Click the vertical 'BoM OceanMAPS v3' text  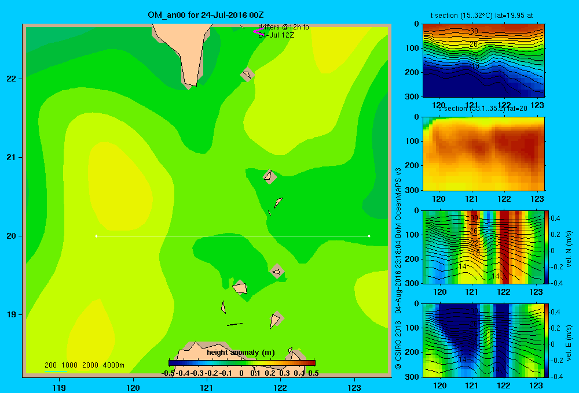click(x=398, y=203)
